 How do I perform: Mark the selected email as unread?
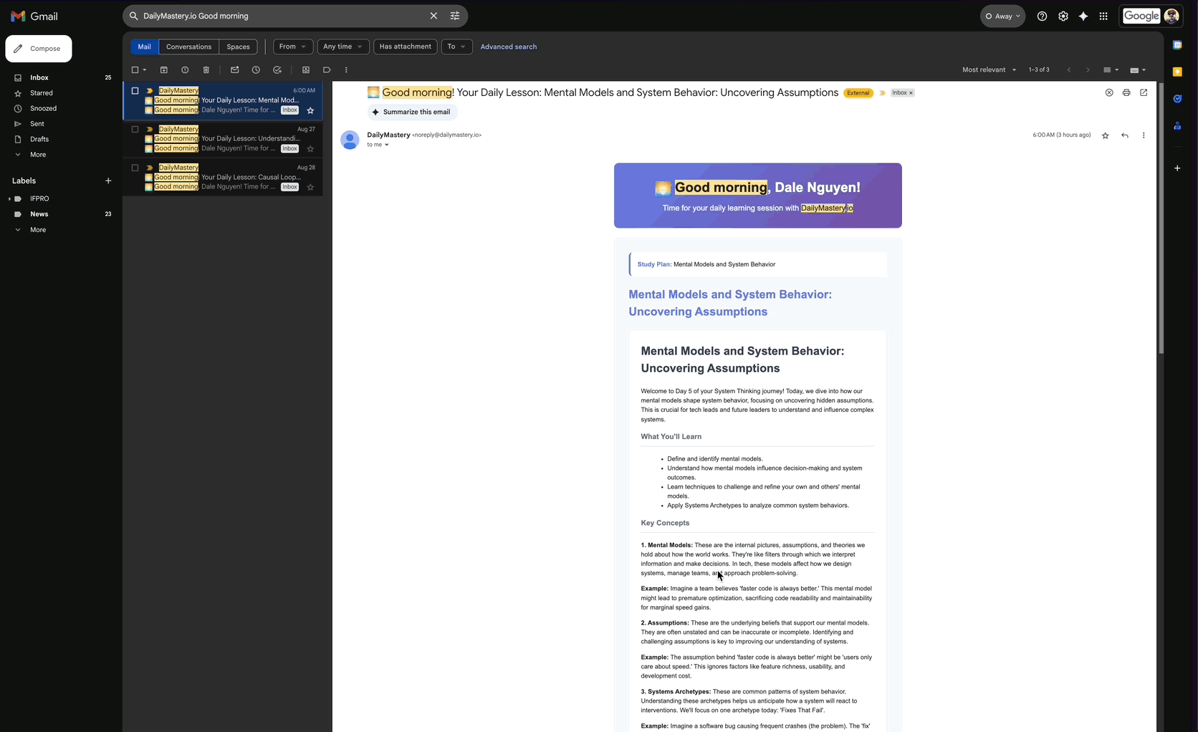(x=235, y=69)
